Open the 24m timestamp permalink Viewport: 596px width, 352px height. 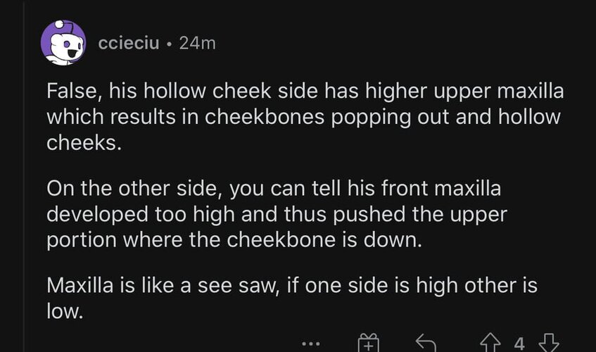pos(197,43)
